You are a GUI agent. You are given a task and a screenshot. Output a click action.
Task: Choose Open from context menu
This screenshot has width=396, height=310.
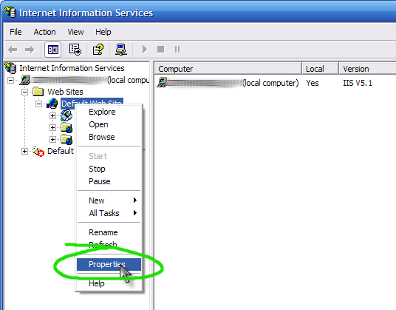[x=109, y=124]
